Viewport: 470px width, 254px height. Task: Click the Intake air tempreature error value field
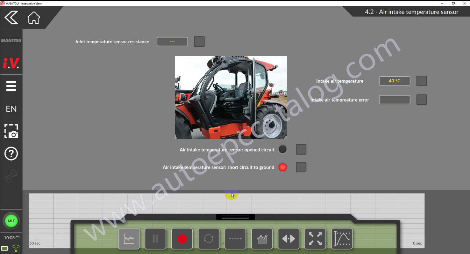tap(395, 99)
